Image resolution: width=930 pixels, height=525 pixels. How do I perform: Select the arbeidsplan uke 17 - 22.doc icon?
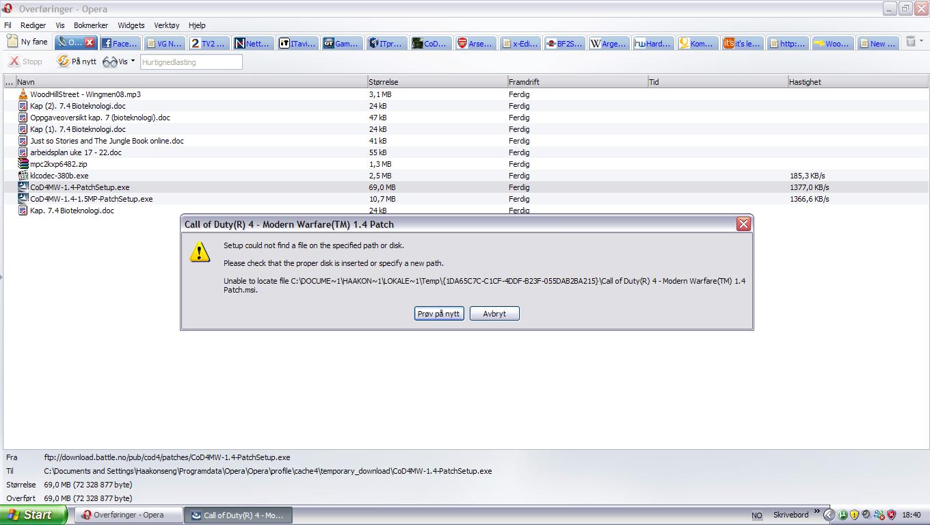(23, 152)
